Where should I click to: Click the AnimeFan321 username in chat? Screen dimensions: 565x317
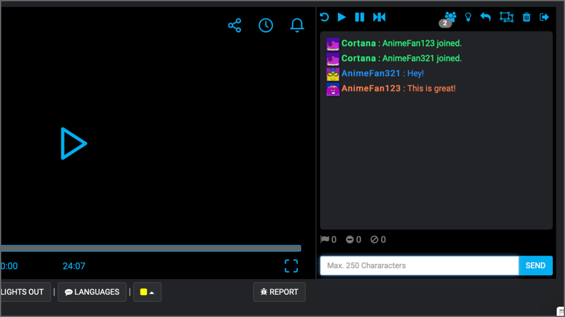point(371,73)
